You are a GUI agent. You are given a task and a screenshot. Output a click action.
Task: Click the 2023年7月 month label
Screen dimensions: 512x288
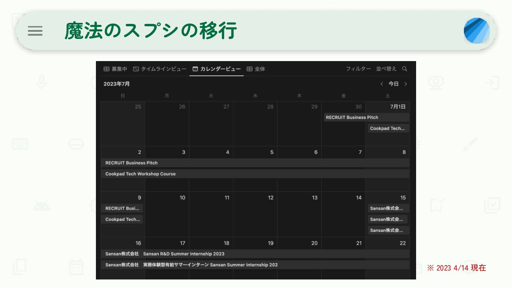(x=117, y=84)
